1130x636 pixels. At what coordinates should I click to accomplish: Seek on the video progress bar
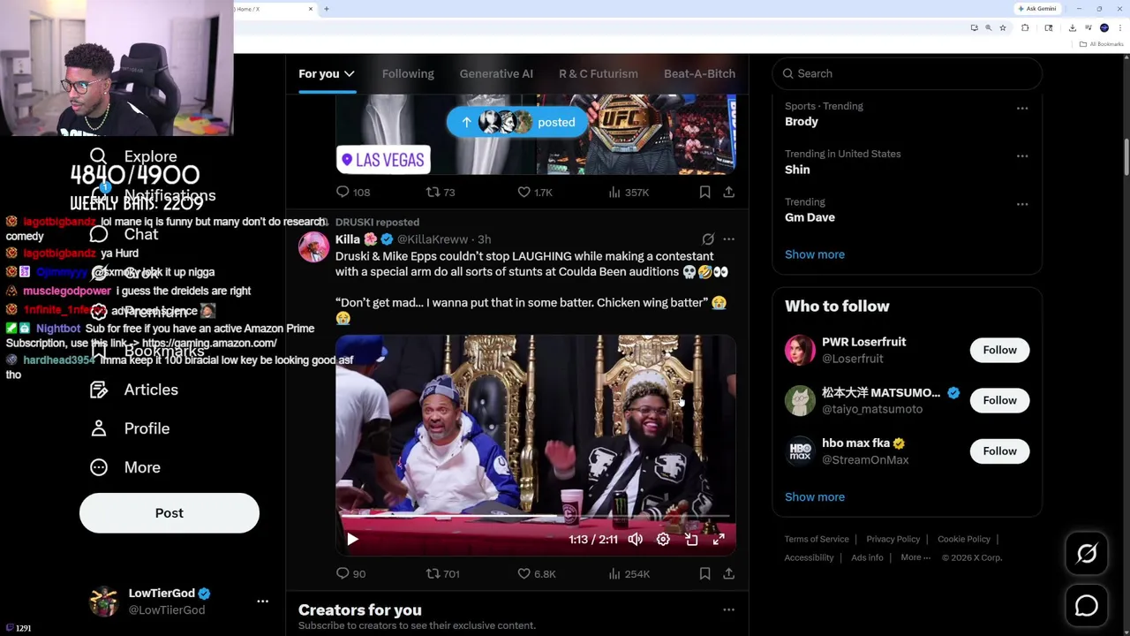[535, 517]
